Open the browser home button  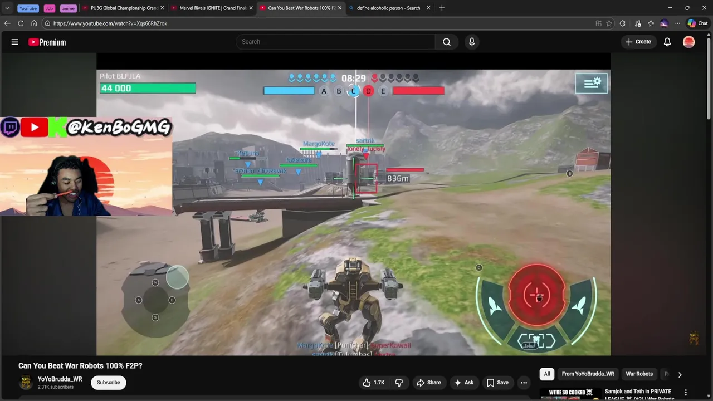pos(34,23)
